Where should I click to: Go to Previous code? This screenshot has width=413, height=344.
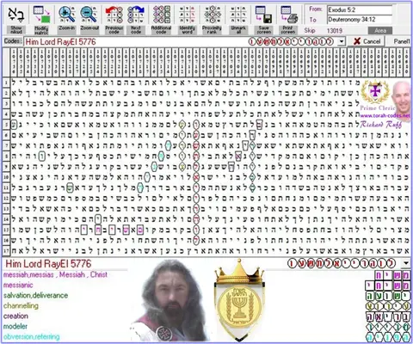pyautogui.click(x=114, y=15)
